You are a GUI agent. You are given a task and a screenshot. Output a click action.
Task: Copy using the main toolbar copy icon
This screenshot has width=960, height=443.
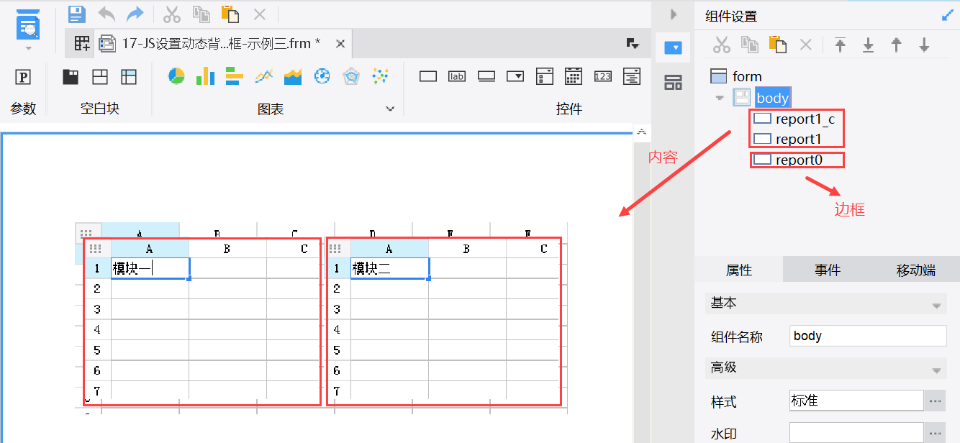(201, 14)
